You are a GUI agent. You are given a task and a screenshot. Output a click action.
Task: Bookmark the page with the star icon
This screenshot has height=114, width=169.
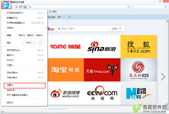coord(128,7)
